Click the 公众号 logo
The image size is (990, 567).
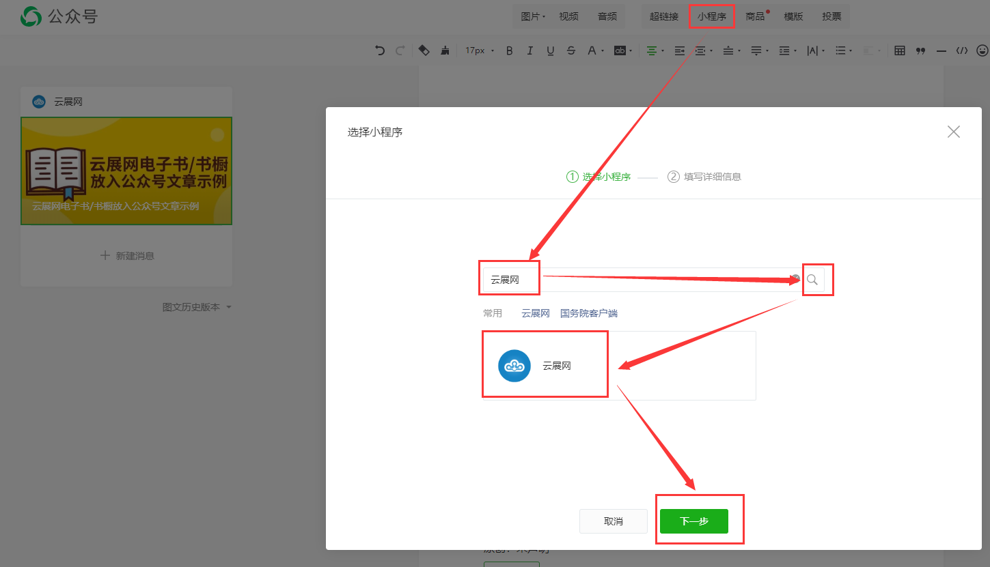tap(59, 16)
